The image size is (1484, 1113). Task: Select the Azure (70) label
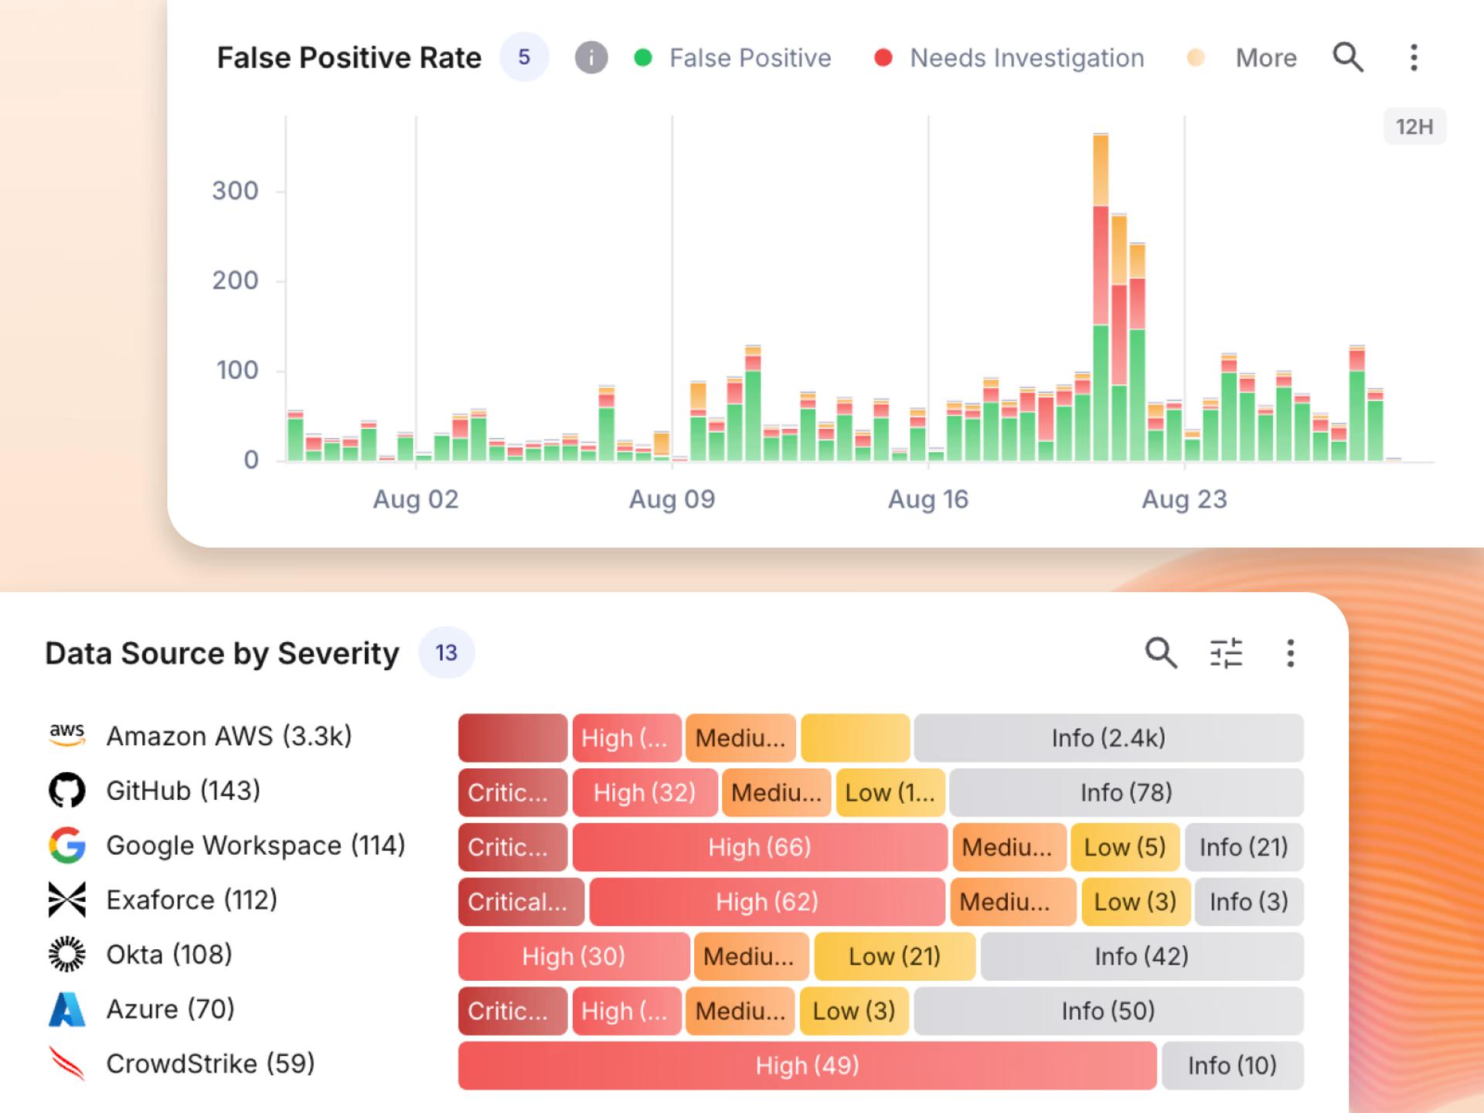point(170,1009)
